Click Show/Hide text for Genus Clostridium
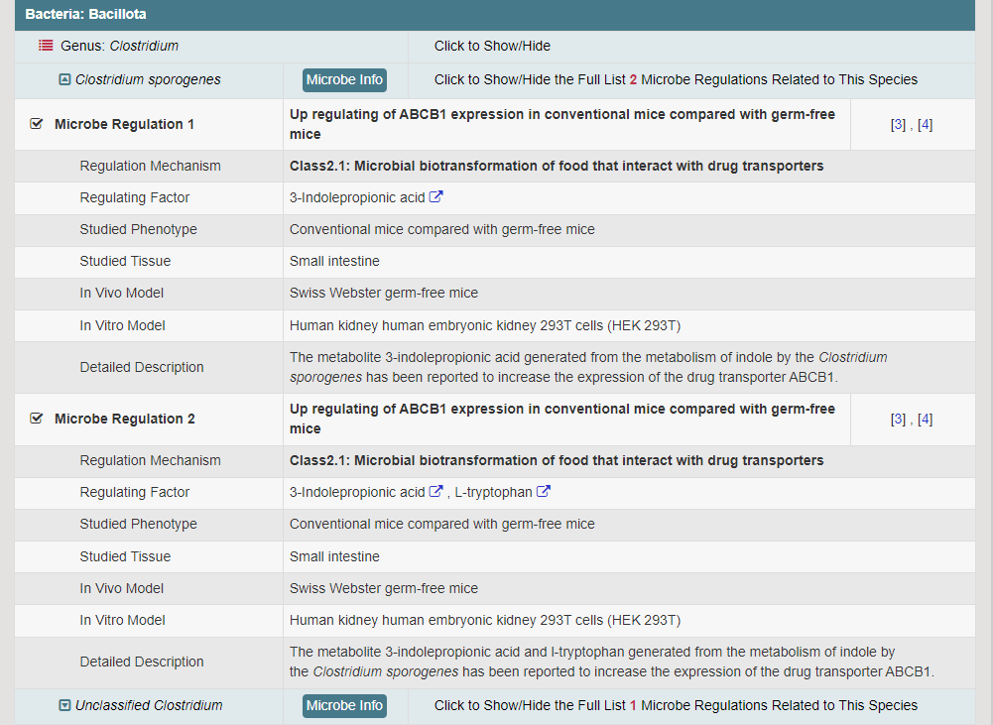Screen dimensions: 993x725 [x=492, y=46]
